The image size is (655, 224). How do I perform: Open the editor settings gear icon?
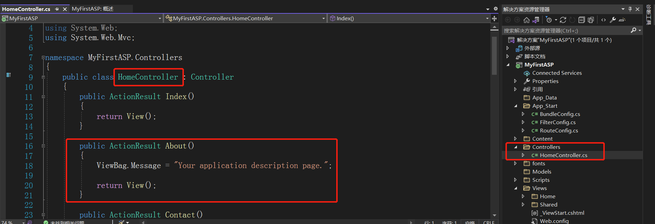tap(495, 9)
